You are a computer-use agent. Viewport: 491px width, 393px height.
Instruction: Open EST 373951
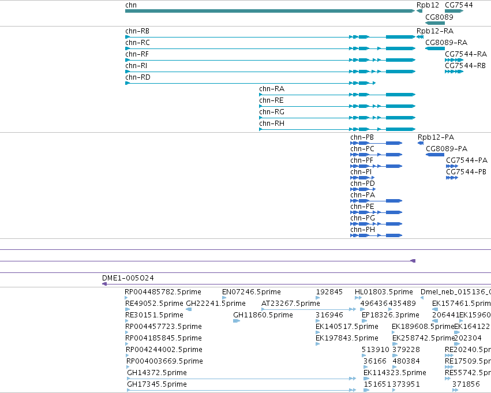(x=406, y=384)
